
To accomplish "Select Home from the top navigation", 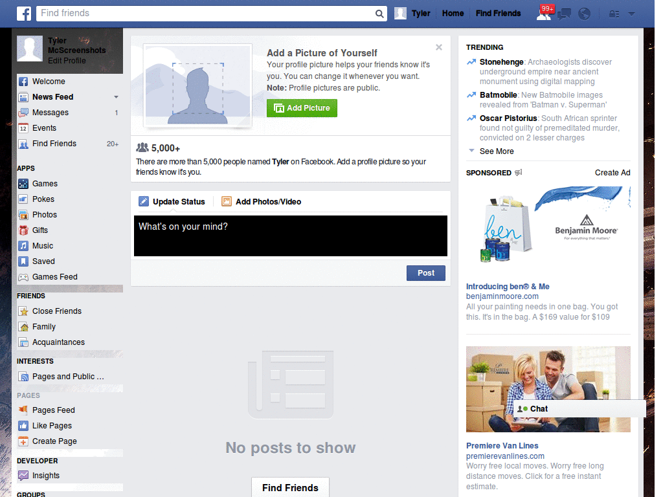I will point(453,13).
